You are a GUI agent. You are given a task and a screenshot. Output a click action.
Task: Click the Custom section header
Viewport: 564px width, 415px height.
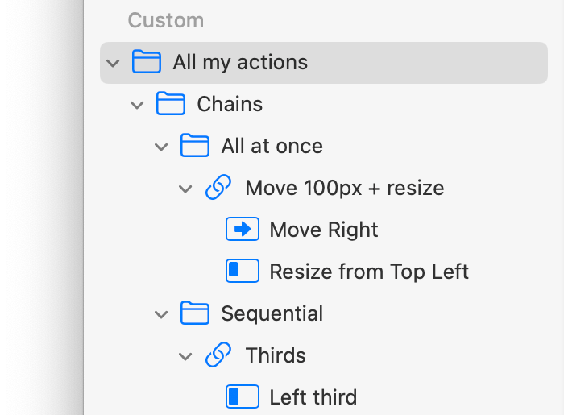[166, 21]
